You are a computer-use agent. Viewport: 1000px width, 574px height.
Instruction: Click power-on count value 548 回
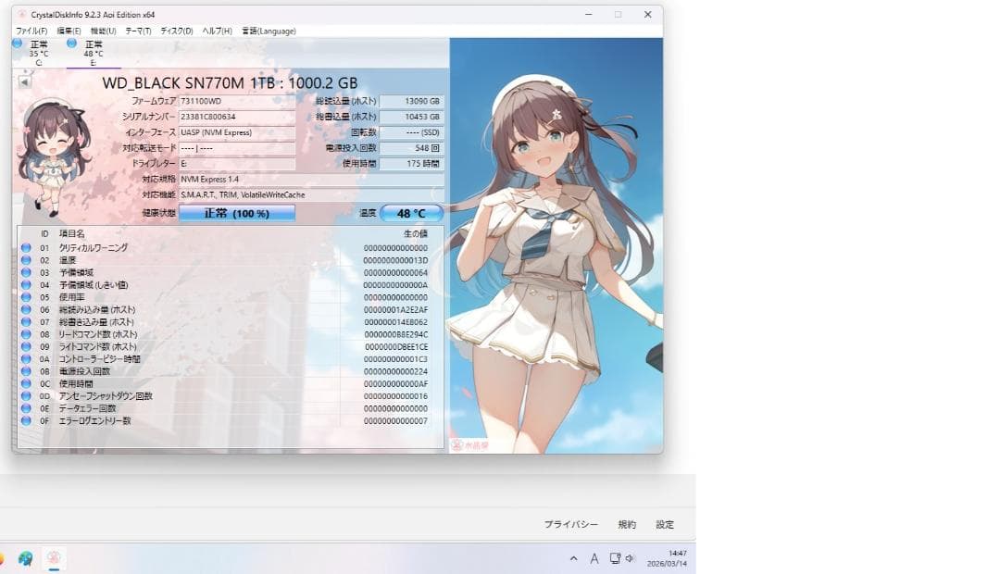tap(411, 148)
